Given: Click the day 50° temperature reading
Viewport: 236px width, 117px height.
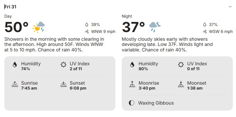Looking at the screenshot, I should [x=17, y=27].
